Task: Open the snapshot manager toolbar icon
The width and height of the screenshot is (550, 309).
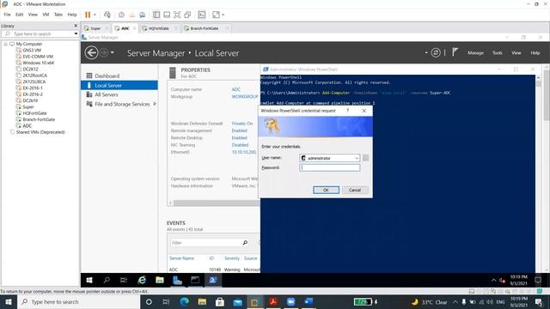Action: tap(142, 15)
